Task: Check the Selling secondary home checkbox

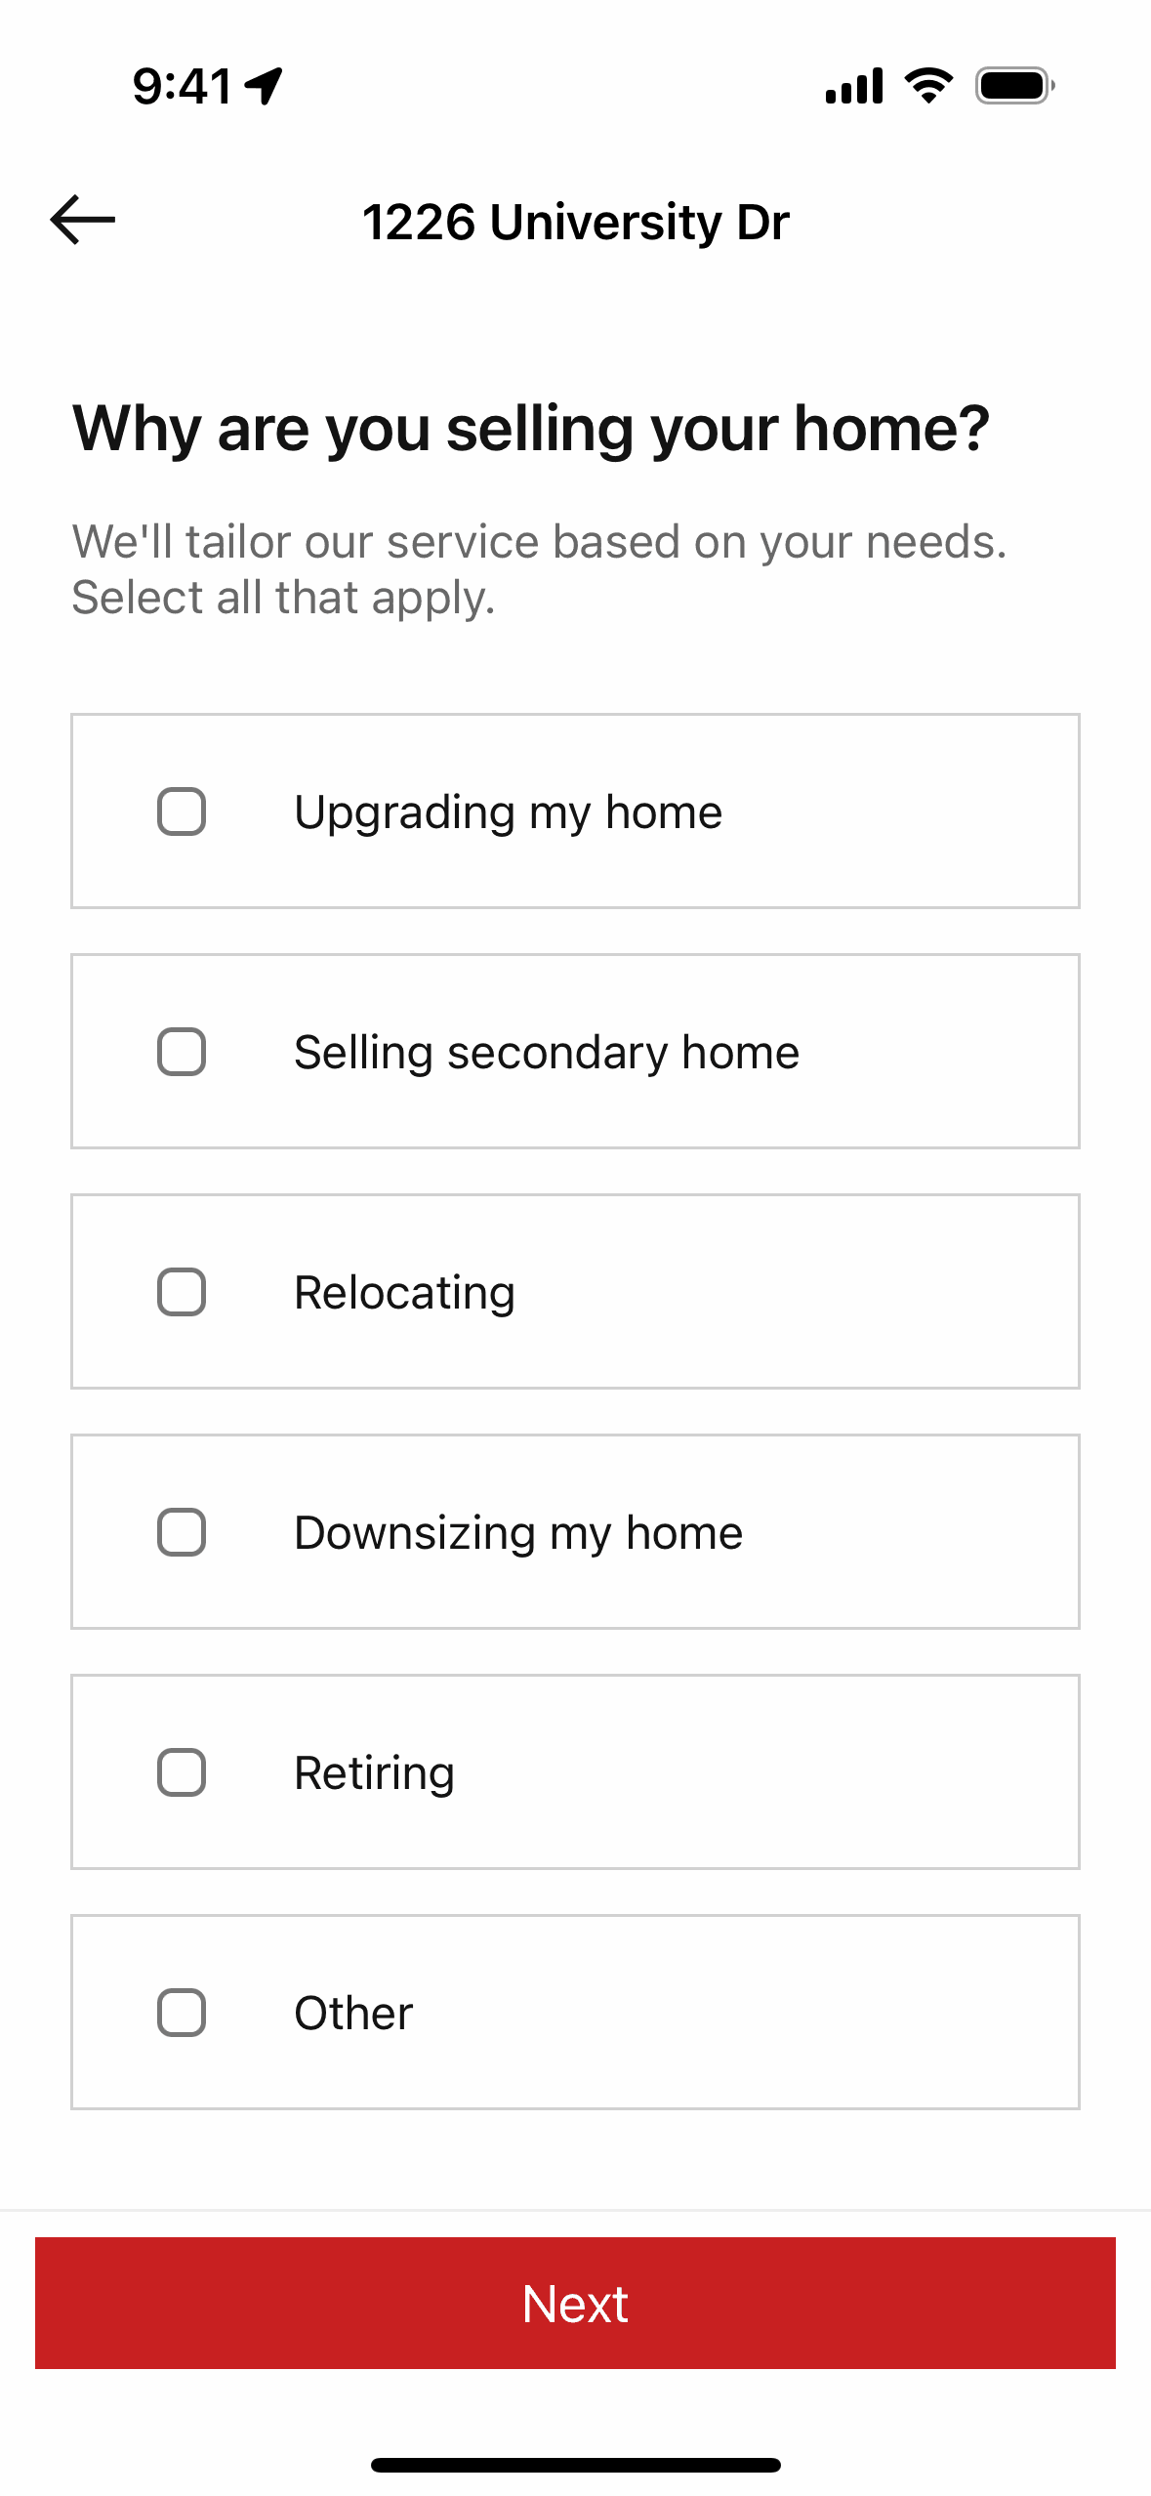Action: pyautogui.click(x=182, y=1052)
